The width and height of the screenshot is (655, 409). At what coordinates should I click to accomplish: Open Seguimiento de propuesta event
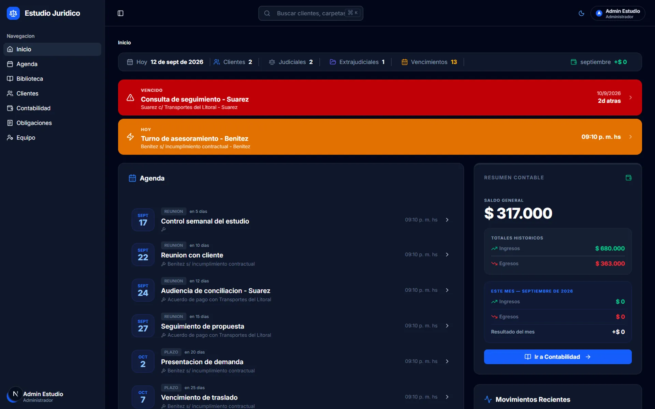coord(291,326)
